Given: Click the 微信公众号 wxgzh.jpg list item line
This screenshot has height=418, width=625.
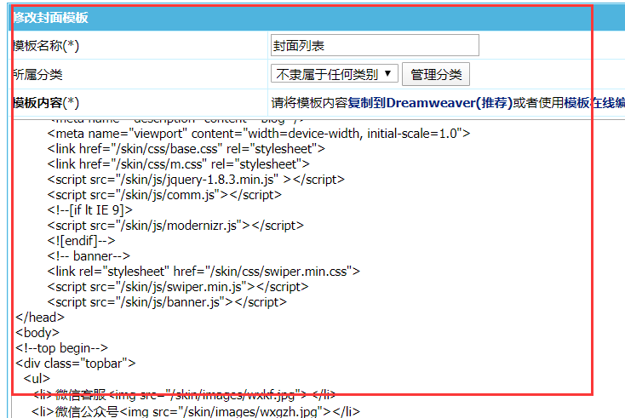Looking at the screenshot, I should 196,411.
